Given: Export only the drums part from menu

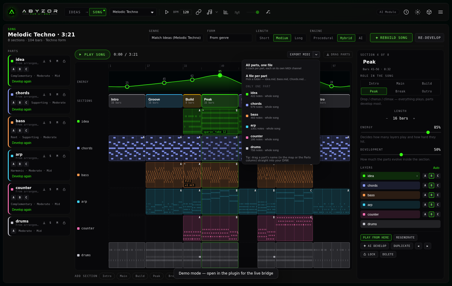Looking at the screenshot, I should [281, 148].
